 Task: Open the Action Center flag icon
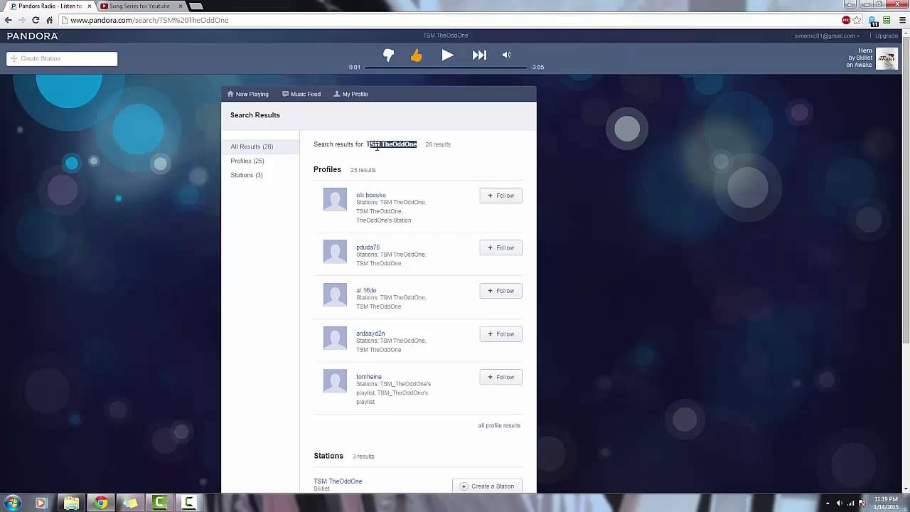click(862, 503)
